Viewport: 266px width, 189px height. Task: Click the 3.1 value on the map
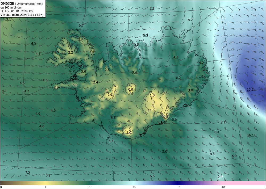point(8,19)
